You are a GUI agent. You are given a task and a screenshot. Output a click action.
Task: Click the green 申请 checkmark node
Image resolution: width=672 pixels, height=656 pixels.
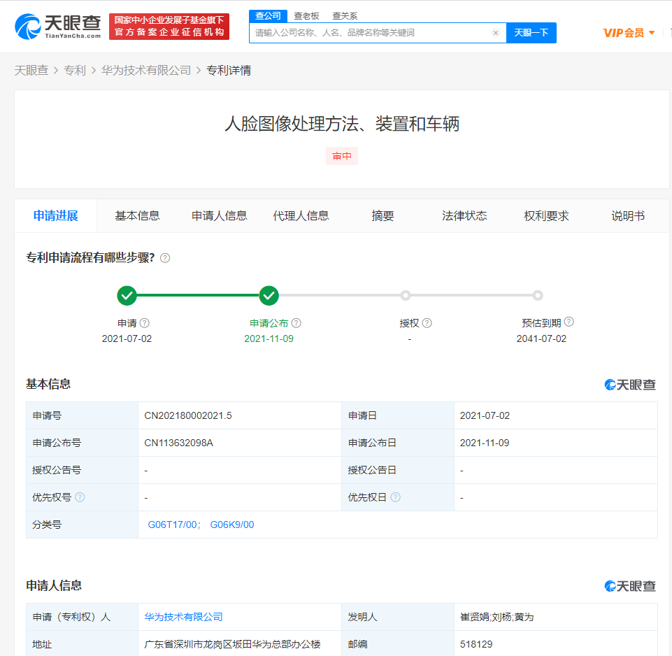(127, 295)
